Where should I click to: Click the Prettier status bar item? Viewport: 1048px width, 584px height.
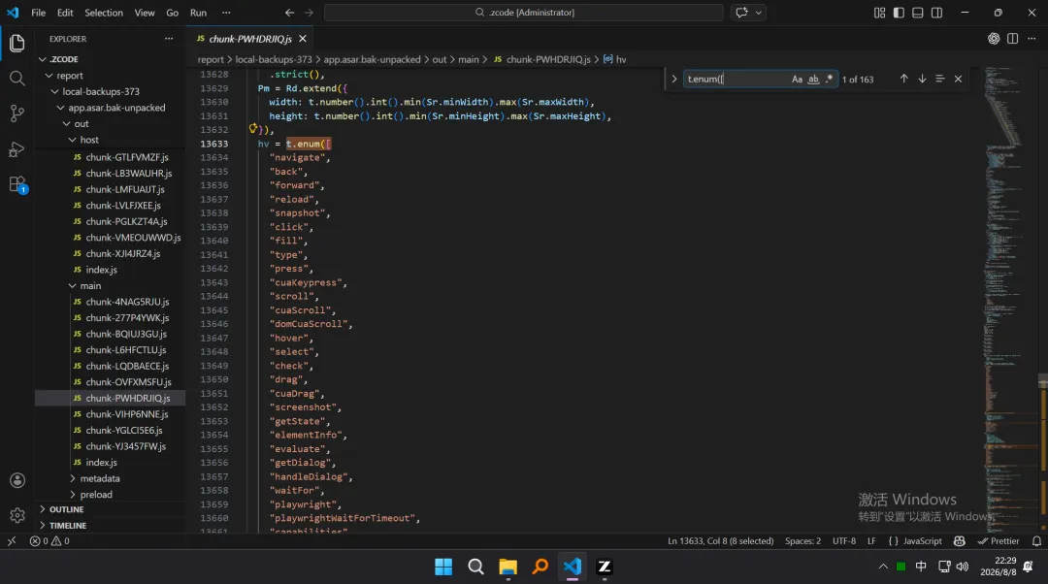(x=999, y=541)
